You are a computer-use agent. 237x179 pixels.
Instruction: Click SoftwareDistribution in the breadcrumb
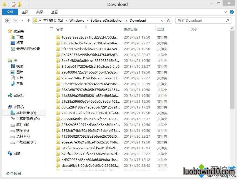pyautogui.click(x=107, y=21)
